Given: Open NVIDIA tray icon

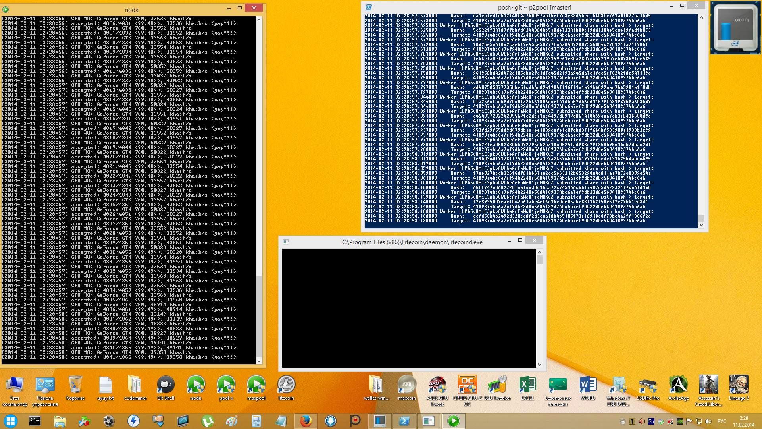Looking at the screenshot, I should pyautogui.click(x=680, y=421).
